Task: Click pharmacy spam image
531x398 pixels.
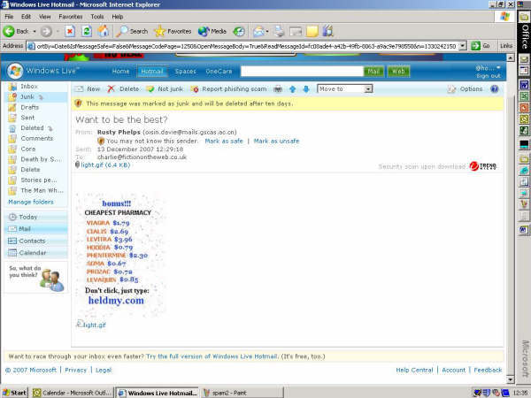Action: pyautogui.click(x=119, y=255)
